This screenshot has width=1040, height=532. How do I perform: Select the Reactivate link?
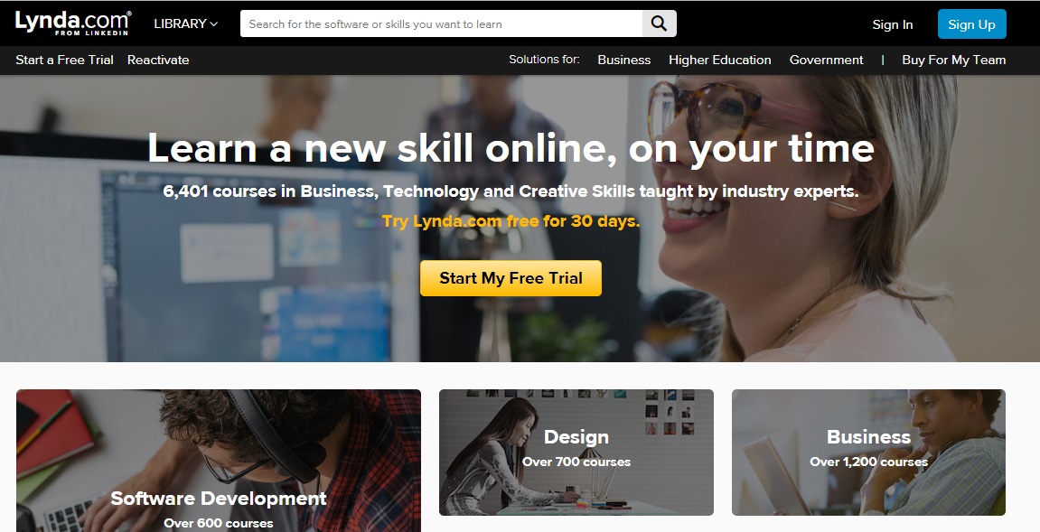158,60
